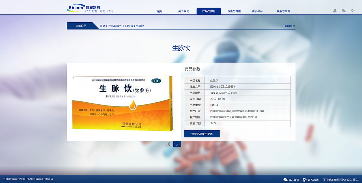Click the 好人 好材 好方 好药 slogan

pos(99,11)
